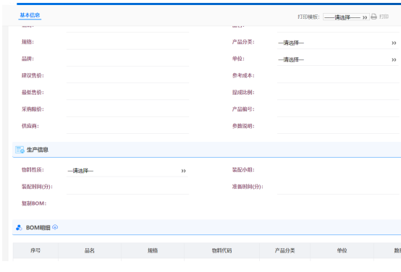Focus the 参考成本 field

pos(338,77)
